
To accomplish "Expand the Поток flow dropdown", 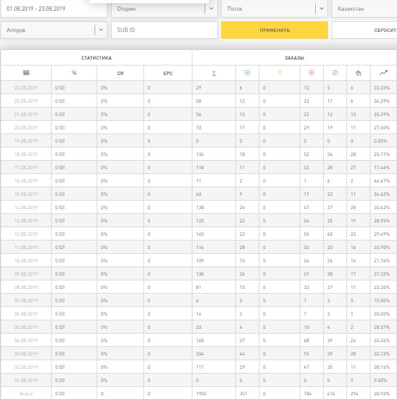I will point(322,9).
